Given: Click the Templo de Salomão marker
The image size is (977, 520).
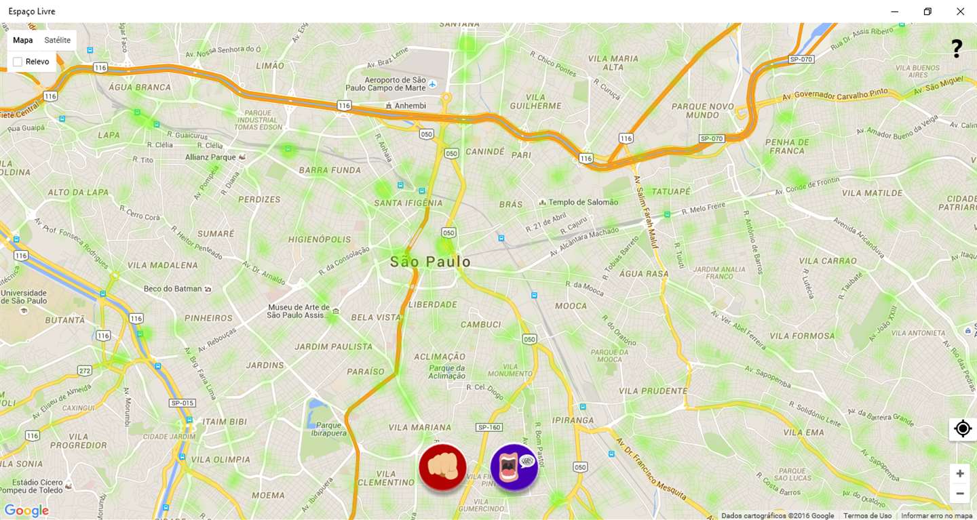Looking at the screenshot, I should pos(542,202).
